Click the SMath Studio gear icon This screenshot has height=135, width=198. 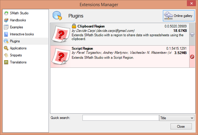[x=6, y=13]
